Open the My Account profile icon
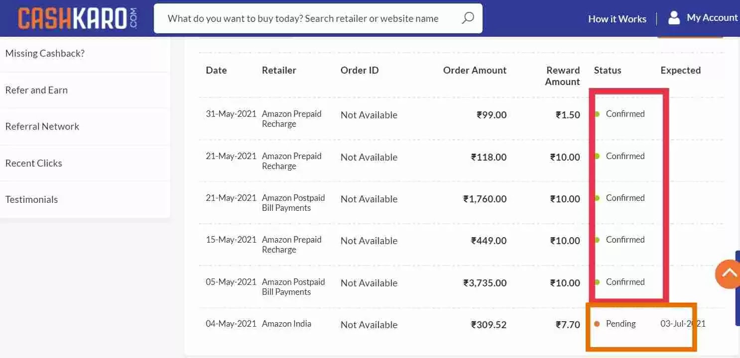 674,18
